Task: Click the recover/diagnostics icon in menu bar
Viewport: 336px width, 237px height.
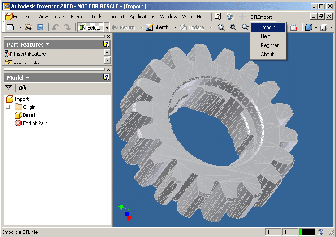Action: tap(230, 17)
